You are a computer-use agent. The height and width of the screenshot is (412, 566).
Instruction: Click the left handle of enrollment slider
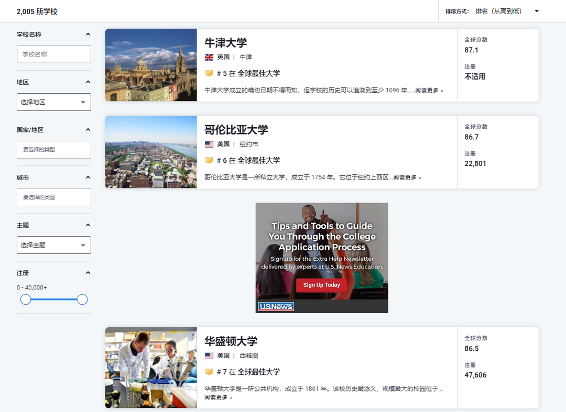click(26, 299)
